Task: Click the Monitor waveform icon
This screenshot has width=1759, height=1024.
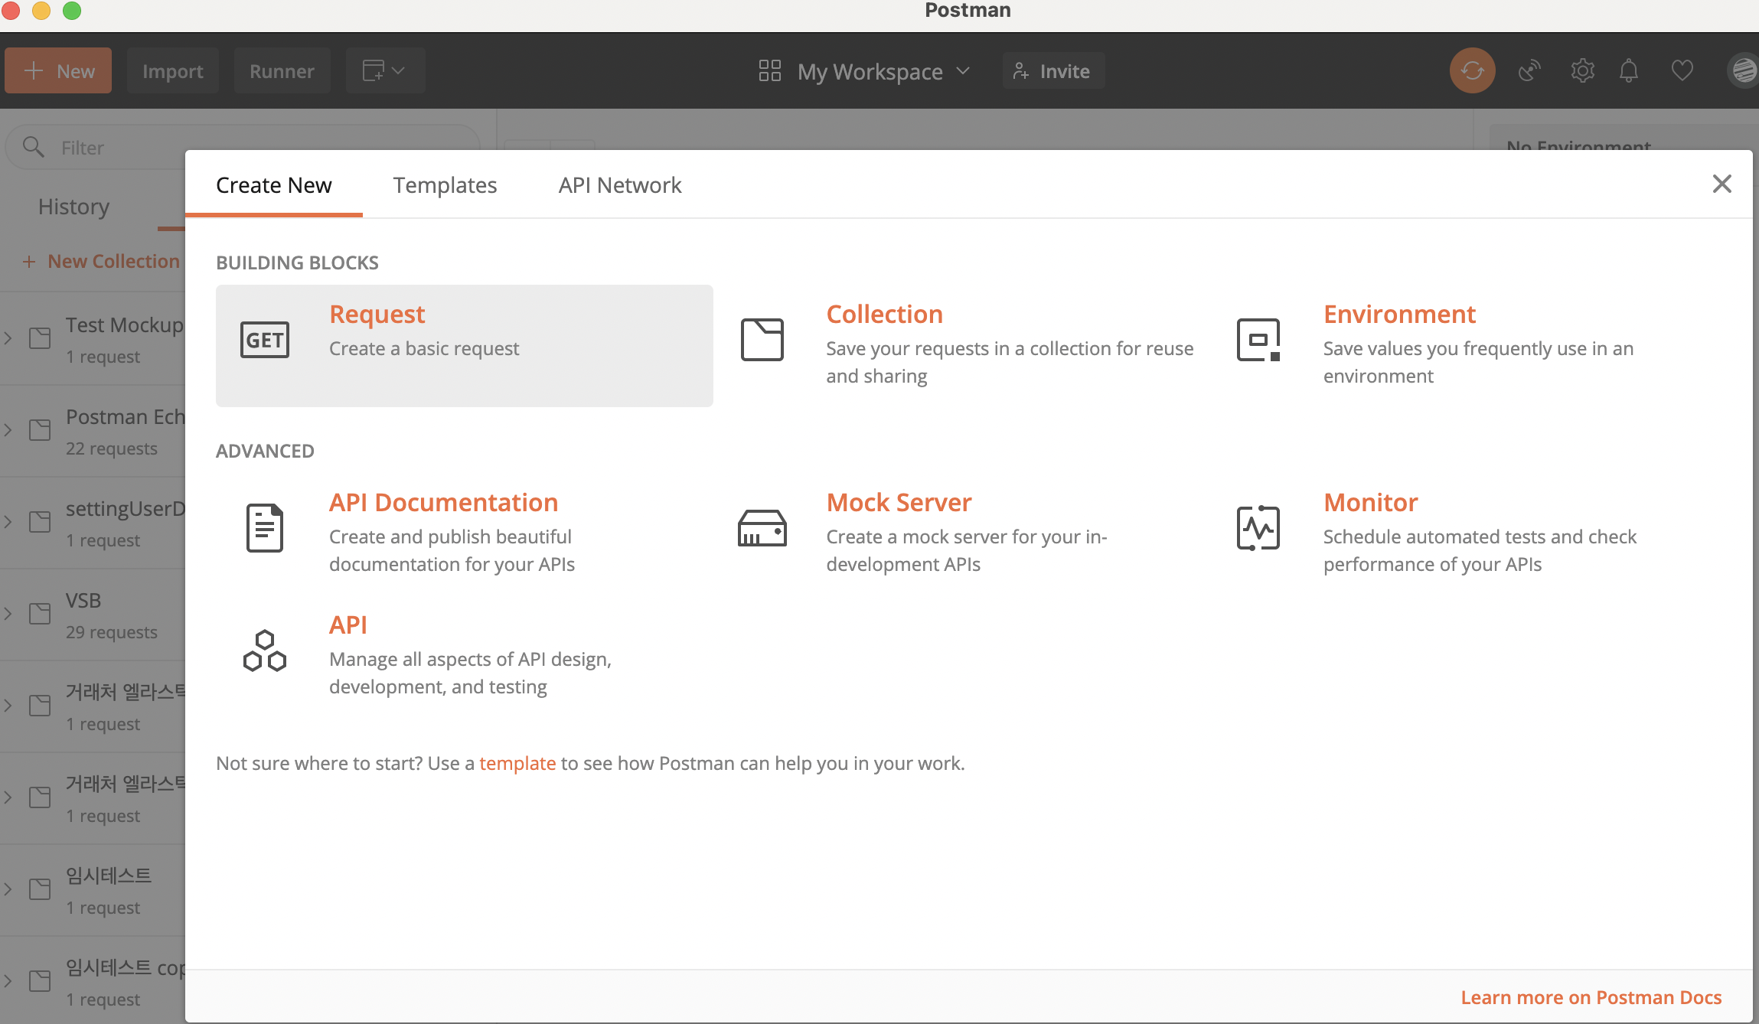Action: click(x=1258, y=528)
